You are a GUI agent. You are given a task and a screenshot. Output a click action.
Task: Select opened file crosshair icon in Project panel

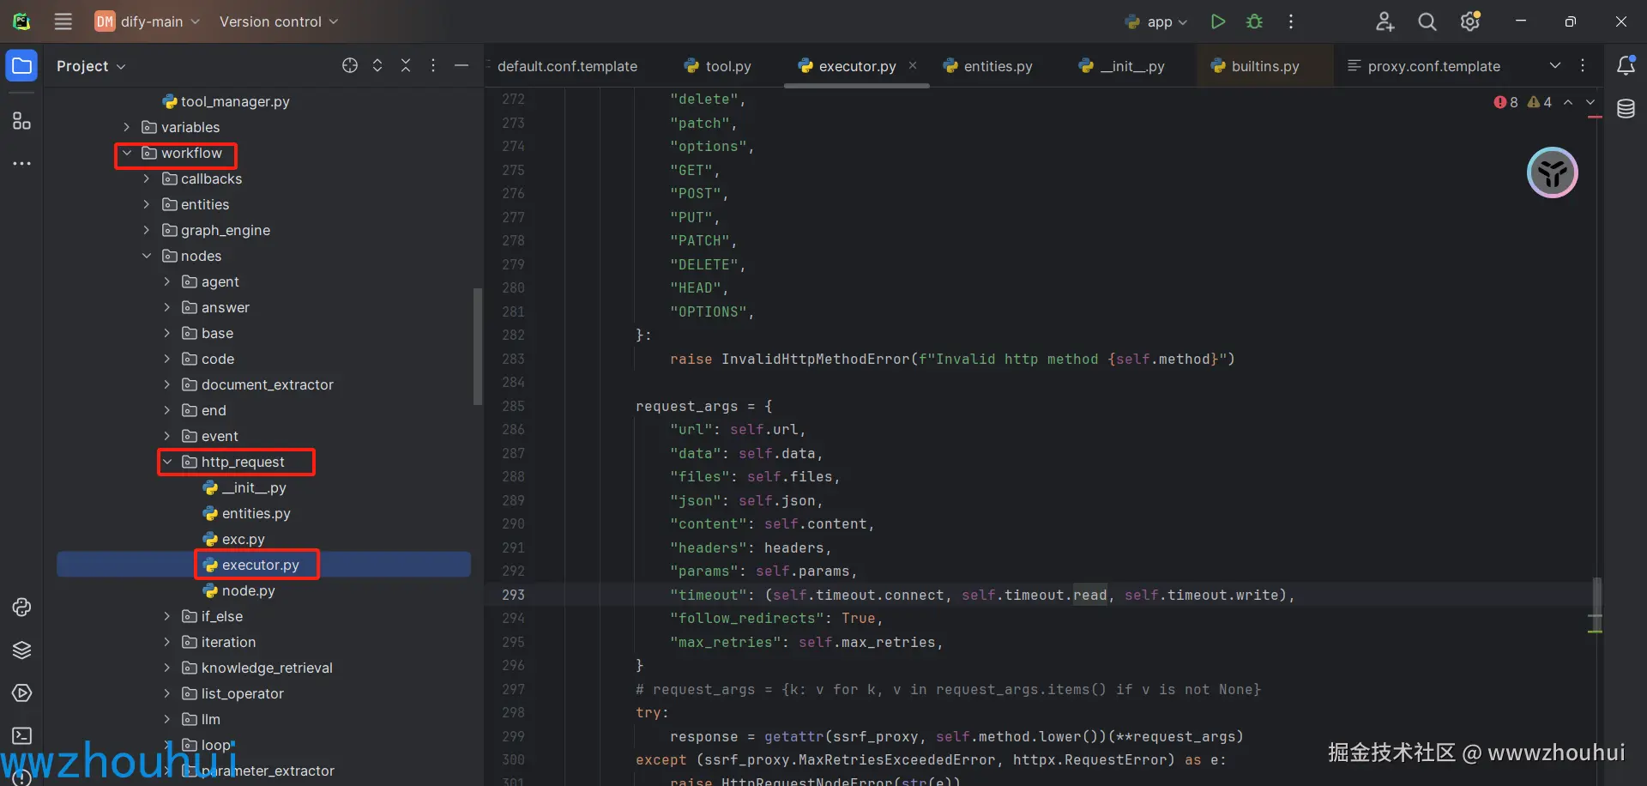(x=350, y=66)
